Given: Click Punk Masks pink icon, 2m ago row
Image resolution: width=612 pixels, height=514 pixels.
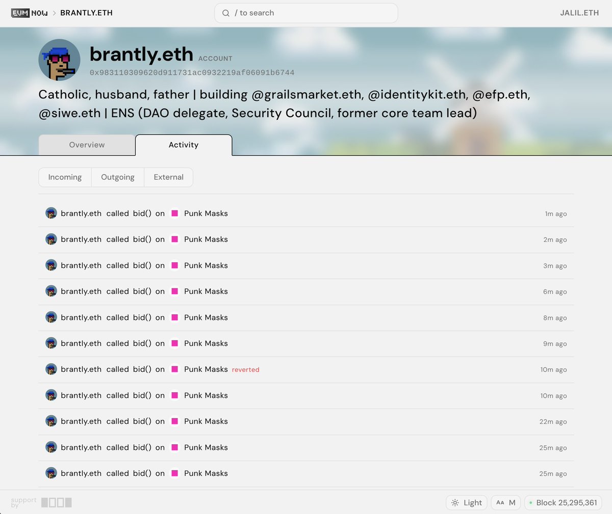Looking at the screenshot, I should pyautogui.click(x=174, y=239).
